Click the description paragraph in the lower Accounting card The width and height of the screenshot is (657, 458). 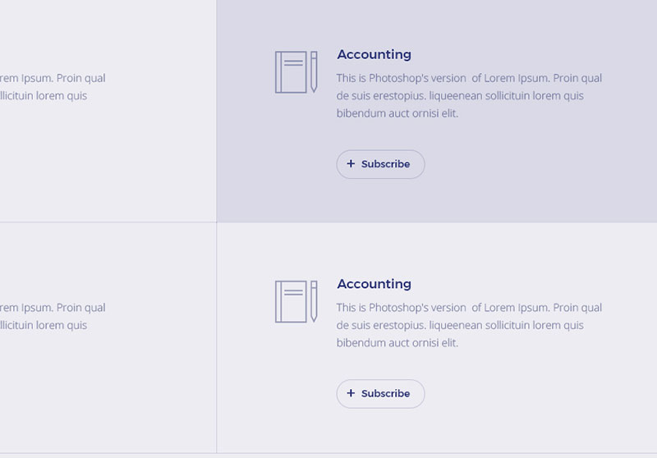click(468, 325)
